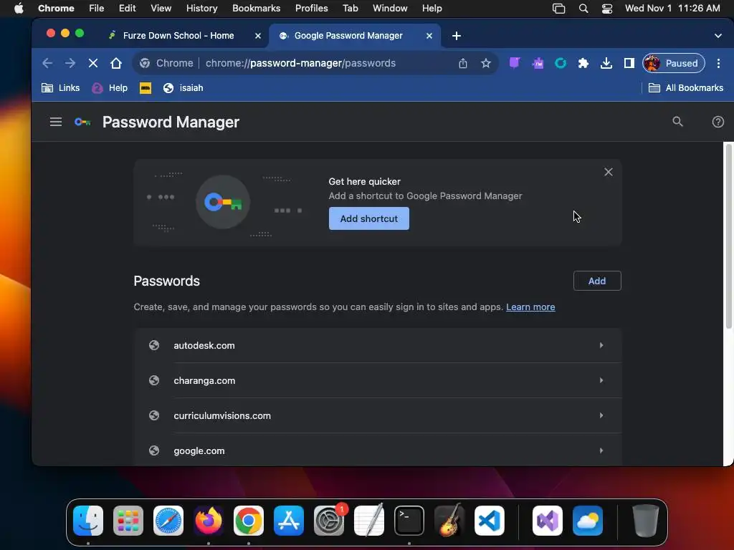Open Visual Studio Code from the Dock

489,521
